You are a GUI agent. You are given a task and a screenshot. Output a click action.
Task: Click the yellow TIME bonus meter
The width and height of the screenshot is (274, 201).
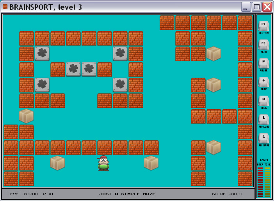(x=267, y=182)
